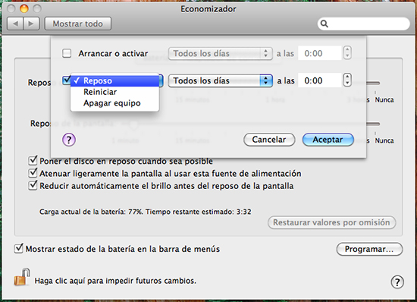Toggle 'Atenuar ligeramente la pantalla' checkbox
The image size is (417, 302).
[x=33, y=173]
